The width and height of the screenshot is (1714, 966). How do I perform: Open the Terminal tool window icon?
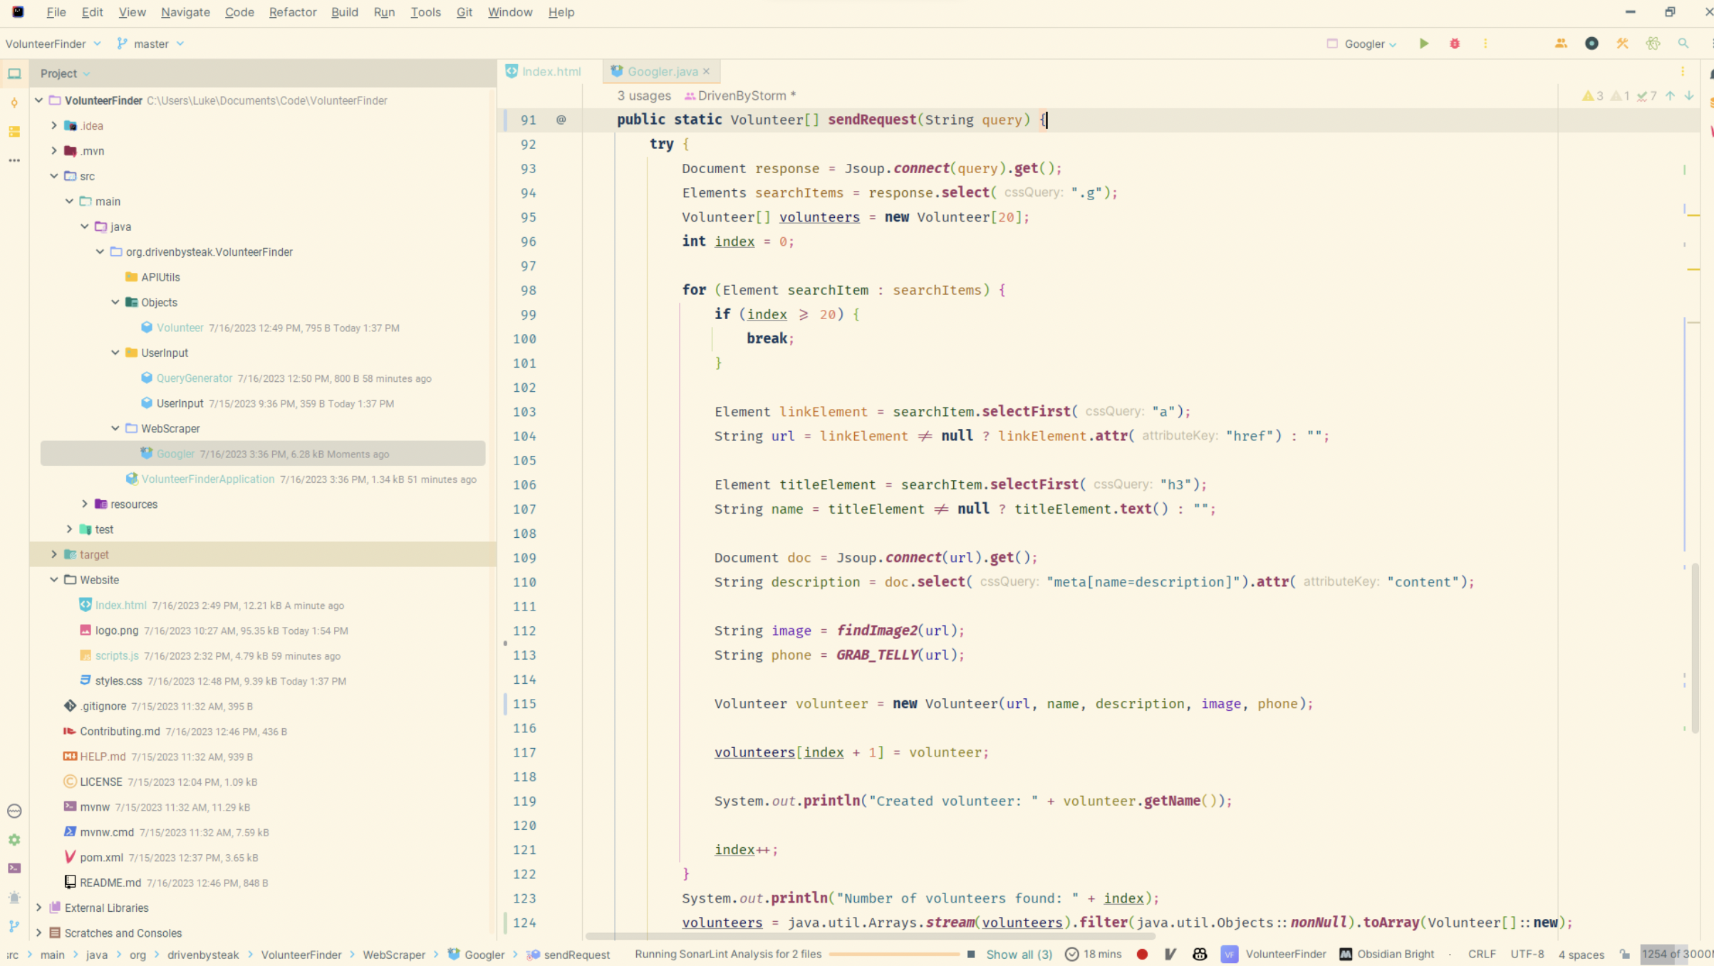click(x=14, y=868)
